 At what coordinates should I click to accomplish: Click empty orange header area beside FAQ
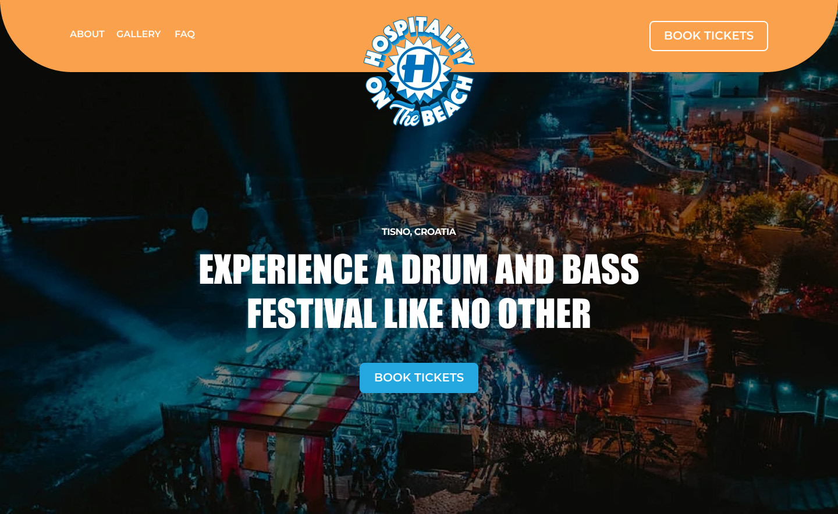[274, 35]
